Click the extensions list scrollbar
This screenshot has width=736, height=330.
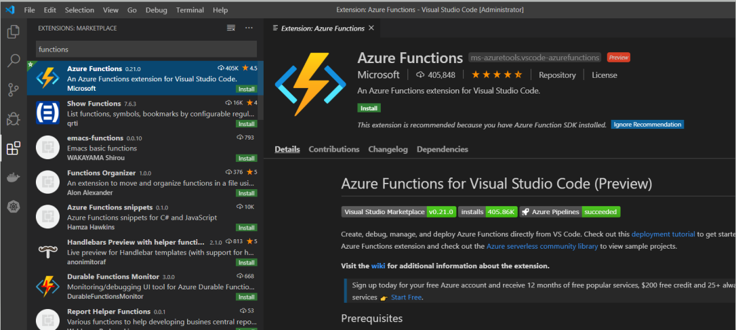coord(260,89)
